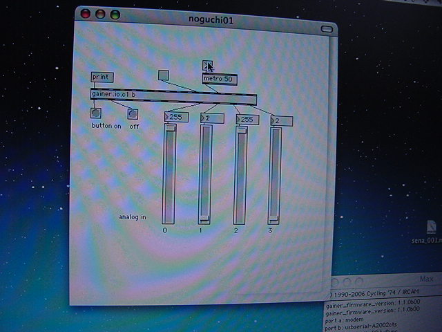The height and width of the screenshot is (332, 442).
Task: Click the noguchi01 window title
Action: pos(211,20)
